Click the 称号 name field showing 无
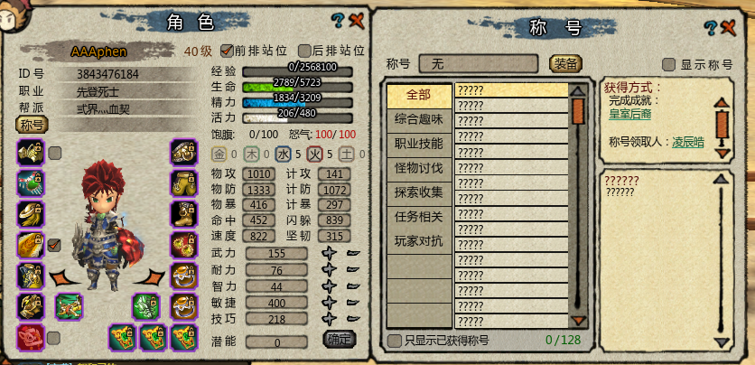The width and height of the screenshot is (755, 365). pos(478,64)
